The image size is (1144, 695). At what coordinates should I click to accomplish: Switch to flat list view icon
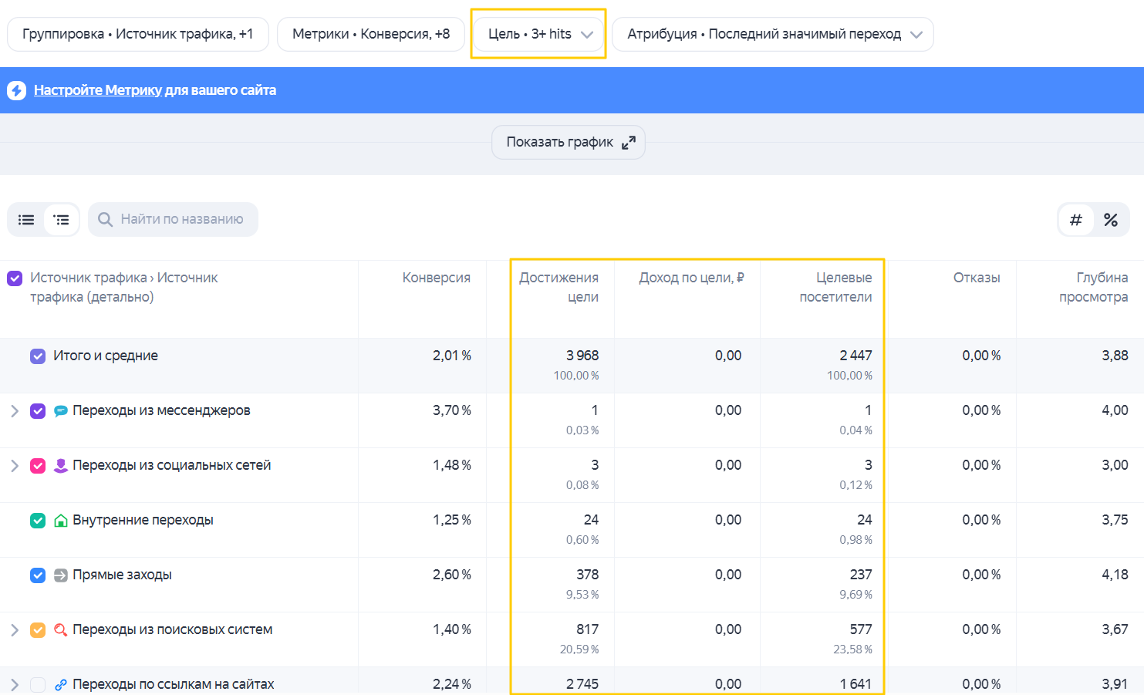tap(26, 220)
